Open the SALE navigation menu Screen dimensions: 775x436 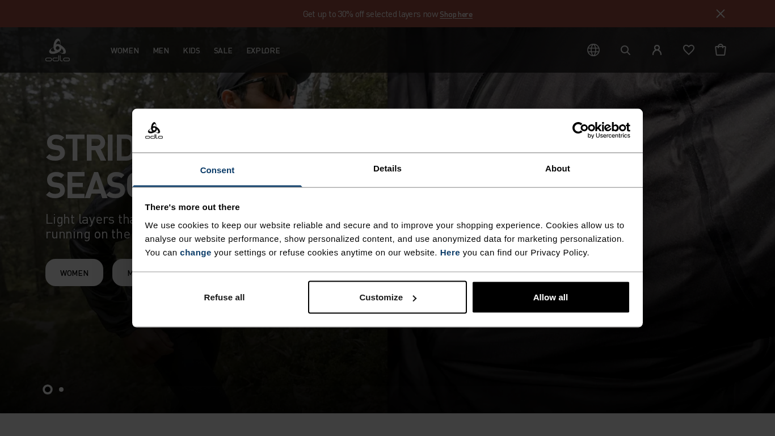click(x=223, y=51)
